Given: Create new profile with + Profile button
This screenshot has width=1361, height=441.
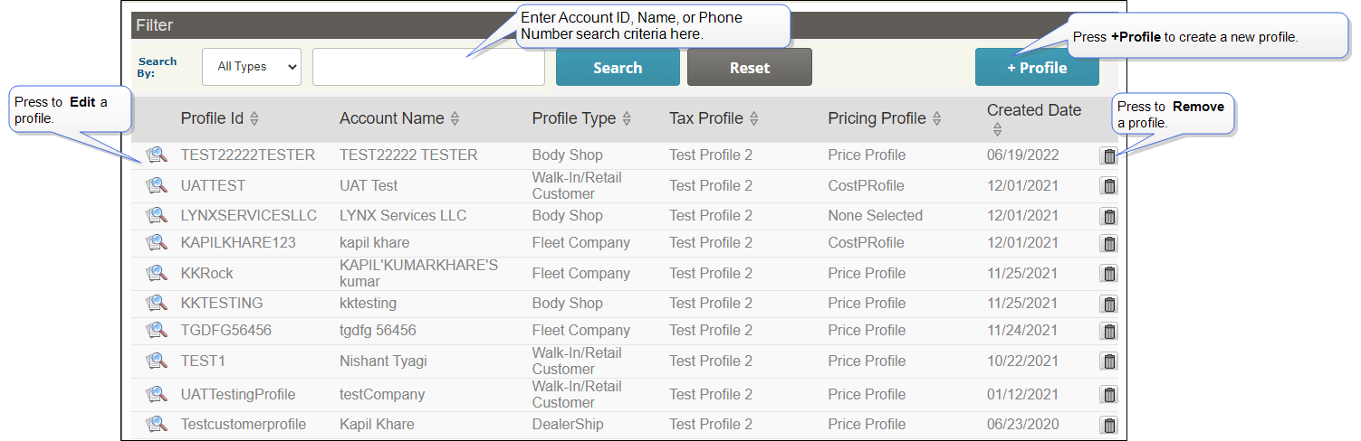Looking at the screenshot, I should (x=1036, y=68).
